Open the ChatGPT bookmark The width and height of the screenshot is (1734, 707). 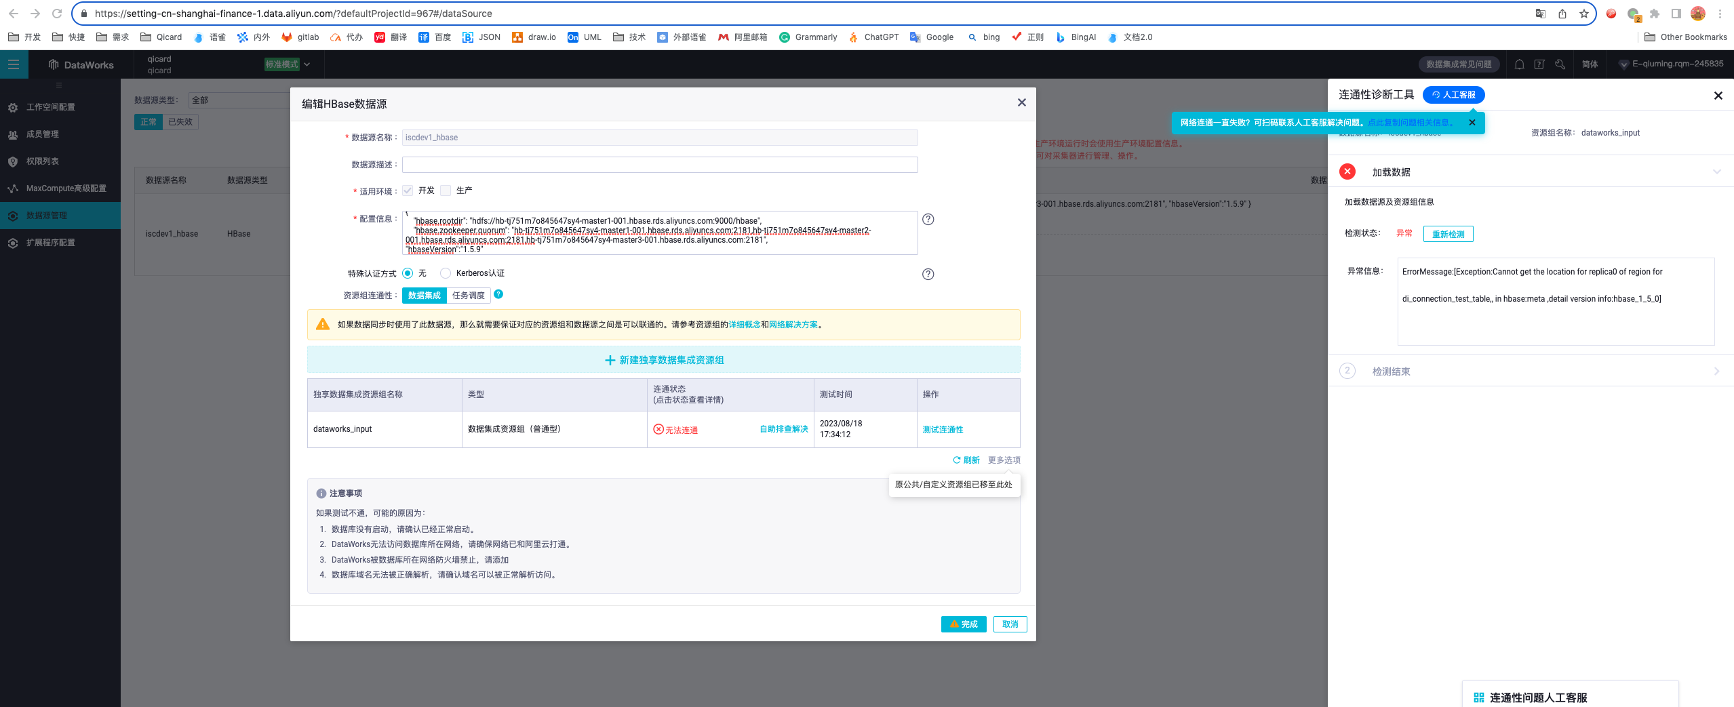tap(873, 37)
